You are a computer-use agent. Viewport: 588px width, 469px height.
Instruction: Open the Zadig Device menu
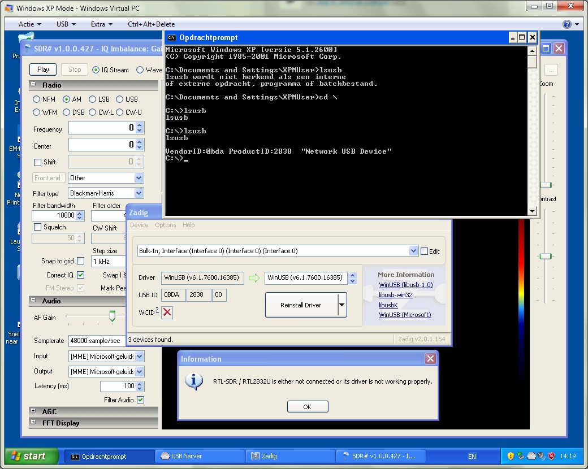139,225
